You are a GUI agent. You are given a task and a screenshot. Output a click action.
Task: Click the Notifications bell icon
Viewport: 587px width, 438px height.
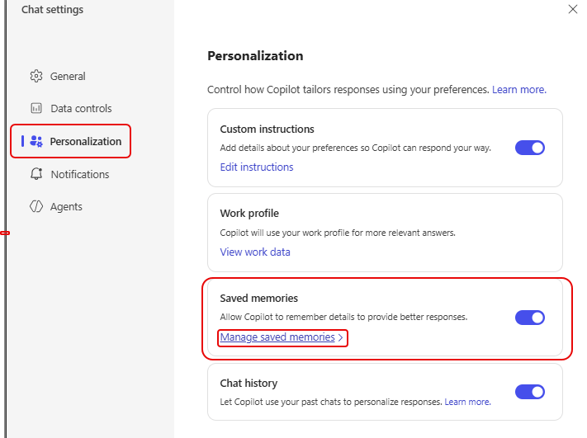[36, 174]
